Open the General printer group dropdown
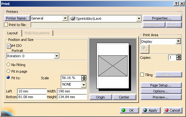This screenshot has height=117, width=186. pos(65,18)
